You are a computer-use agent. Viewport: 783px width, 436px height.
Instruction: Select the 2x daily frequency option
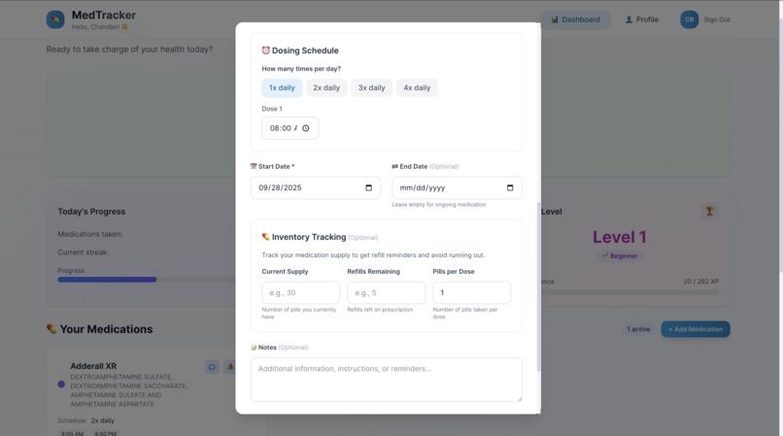point(326,88)
